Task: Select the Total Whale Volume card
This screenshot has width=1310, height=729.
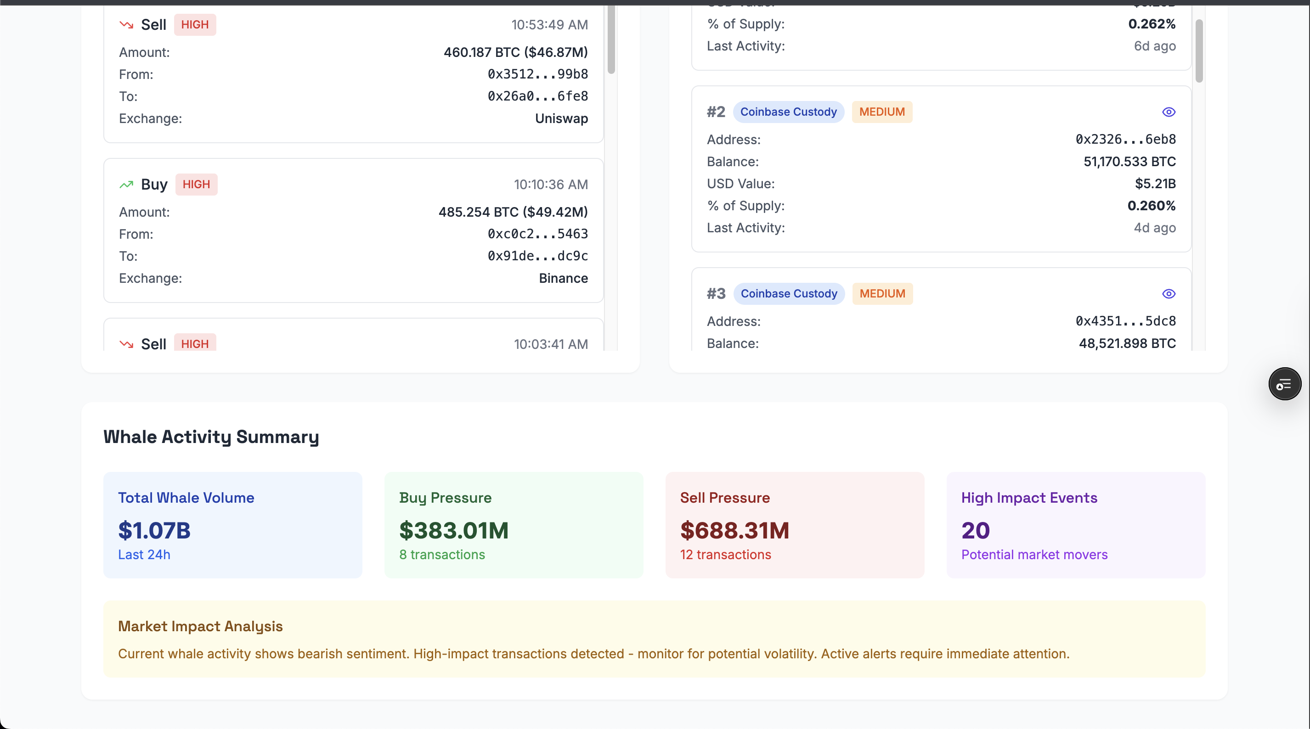Action: [x=232, y=525]
